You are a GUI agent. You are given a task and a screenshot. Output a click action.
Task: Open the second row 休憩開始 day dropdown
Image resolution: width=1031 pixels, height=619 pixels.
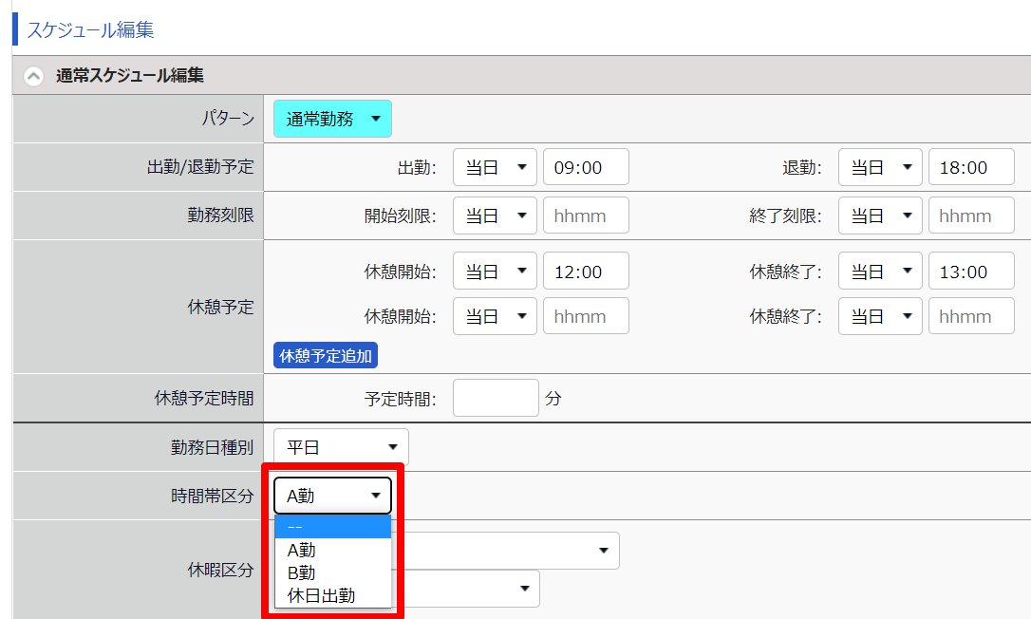pos(496,316)
